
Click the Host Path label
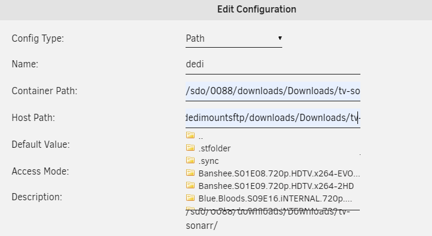pyautogui.click(x=33, y=118)
